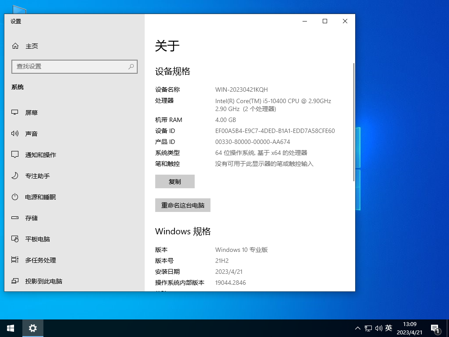
Task: Click the 重命名这台电脑 rename button
Action: (x=182, y=205)
